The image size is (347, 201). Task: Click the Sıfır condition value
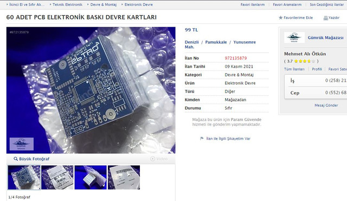pos(228,108)
